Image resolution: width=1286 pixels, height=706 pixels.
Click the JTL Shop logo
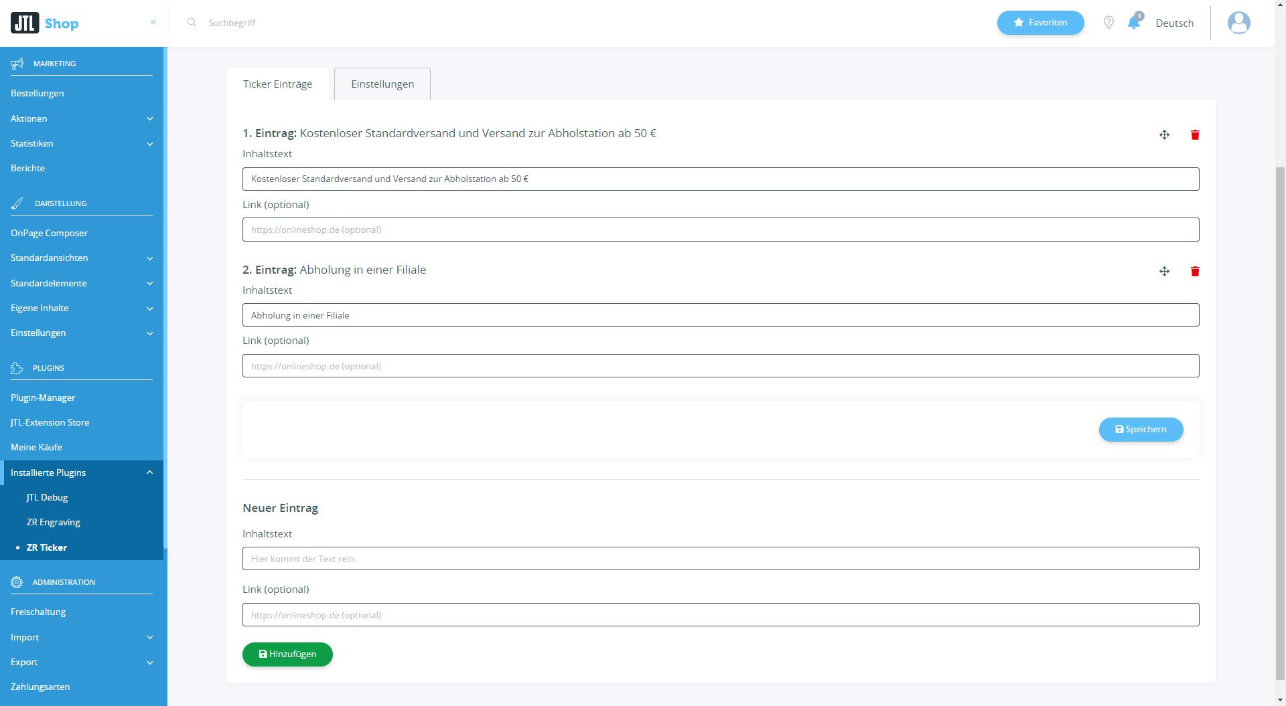(x=45, y=23)
